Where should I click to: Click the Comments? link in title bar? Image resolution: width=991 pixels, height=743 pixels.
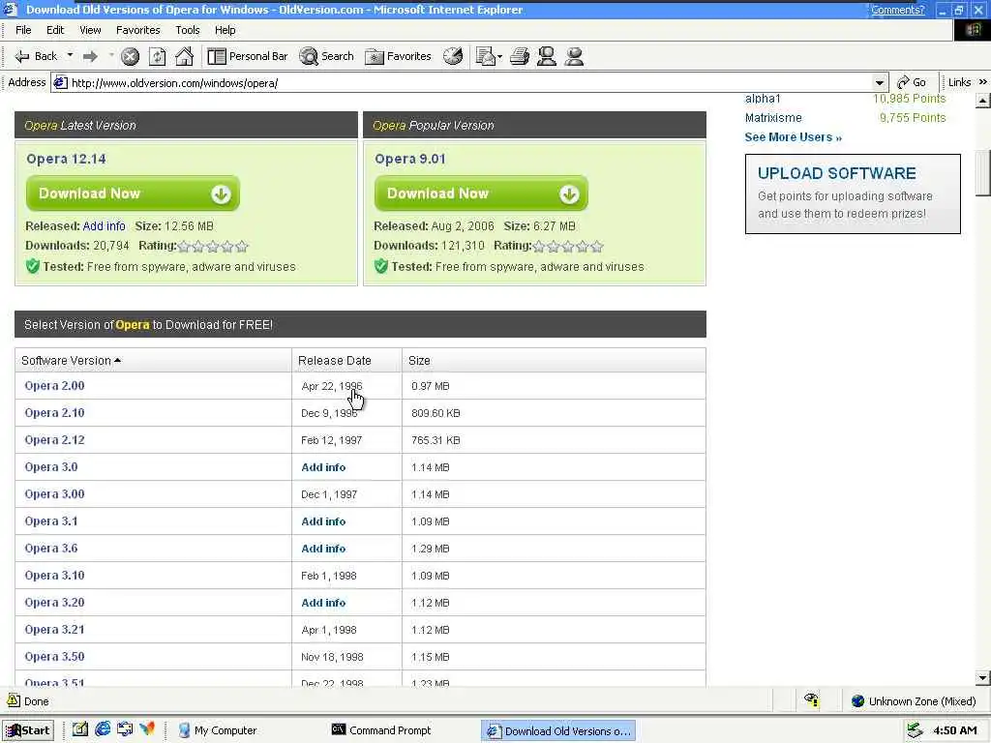[897, 10]
